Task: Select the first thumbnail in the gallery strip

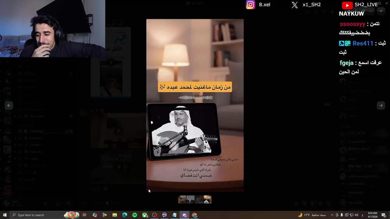Action: 182,200
